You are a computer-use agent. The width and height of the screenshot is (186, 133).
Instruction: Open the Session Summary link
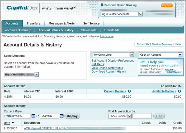pos(162,44)
